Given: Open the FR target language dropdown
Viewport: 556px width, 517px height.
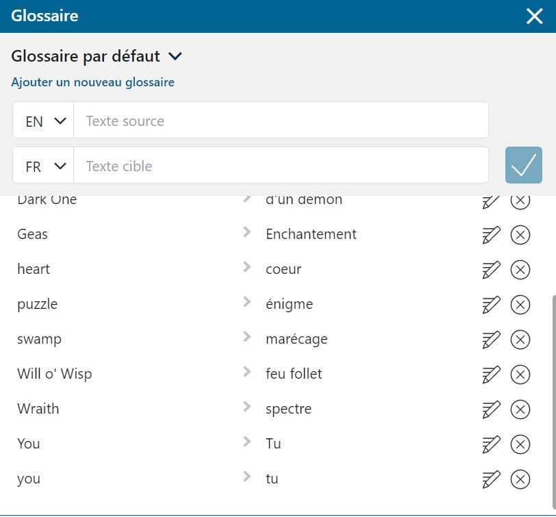Looking at the screenshot, I should click(43, 165).
